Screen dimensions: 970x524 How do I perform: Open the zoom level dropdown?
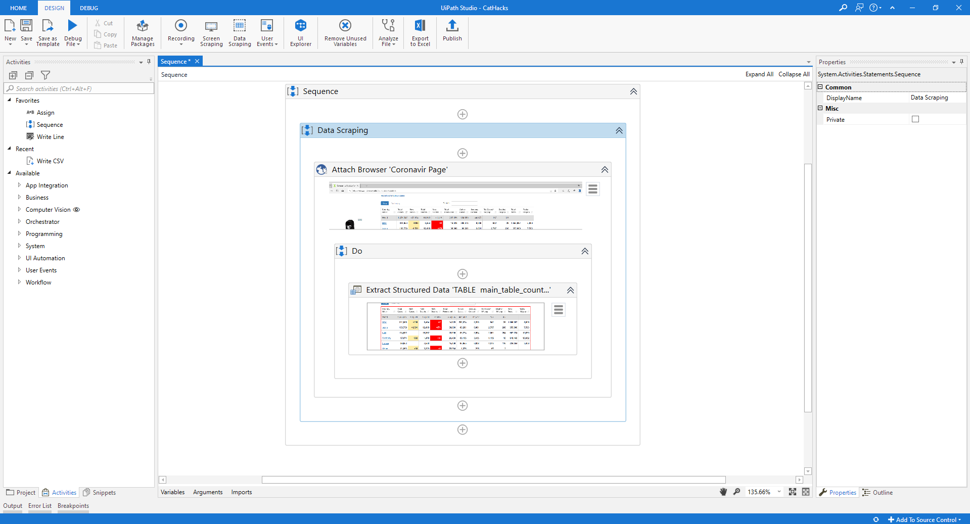pos(779,492)
